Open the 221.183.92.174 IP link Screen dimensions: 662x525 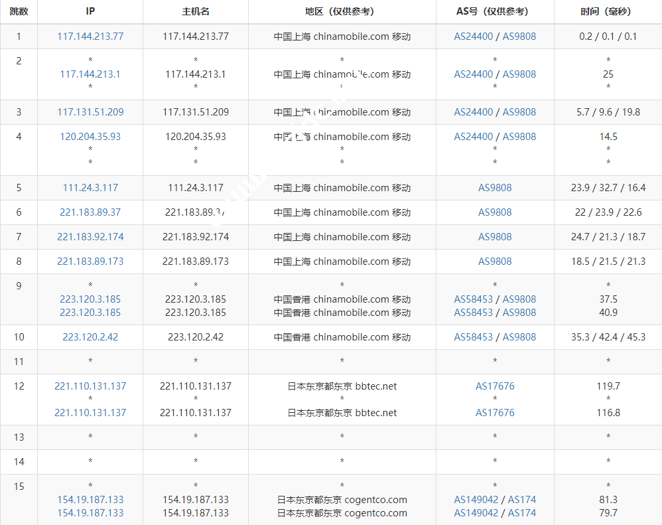90,237
